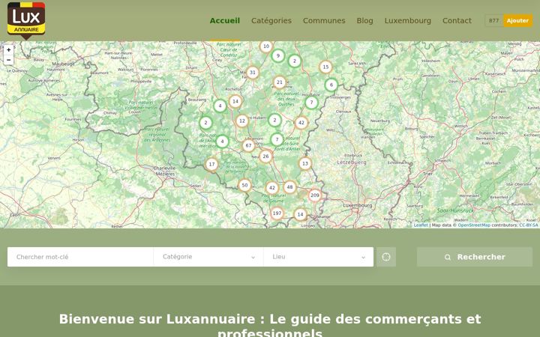Open map cluster marker 21

[x=279, y=82]
